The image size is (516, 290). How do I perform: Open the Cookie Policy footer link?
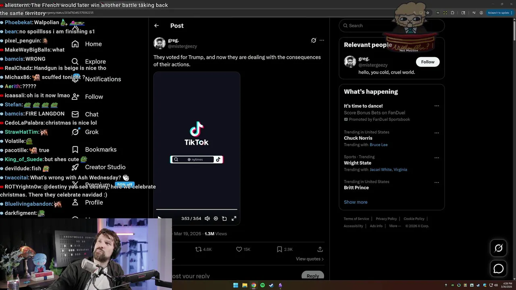click(x=414, y=219)
